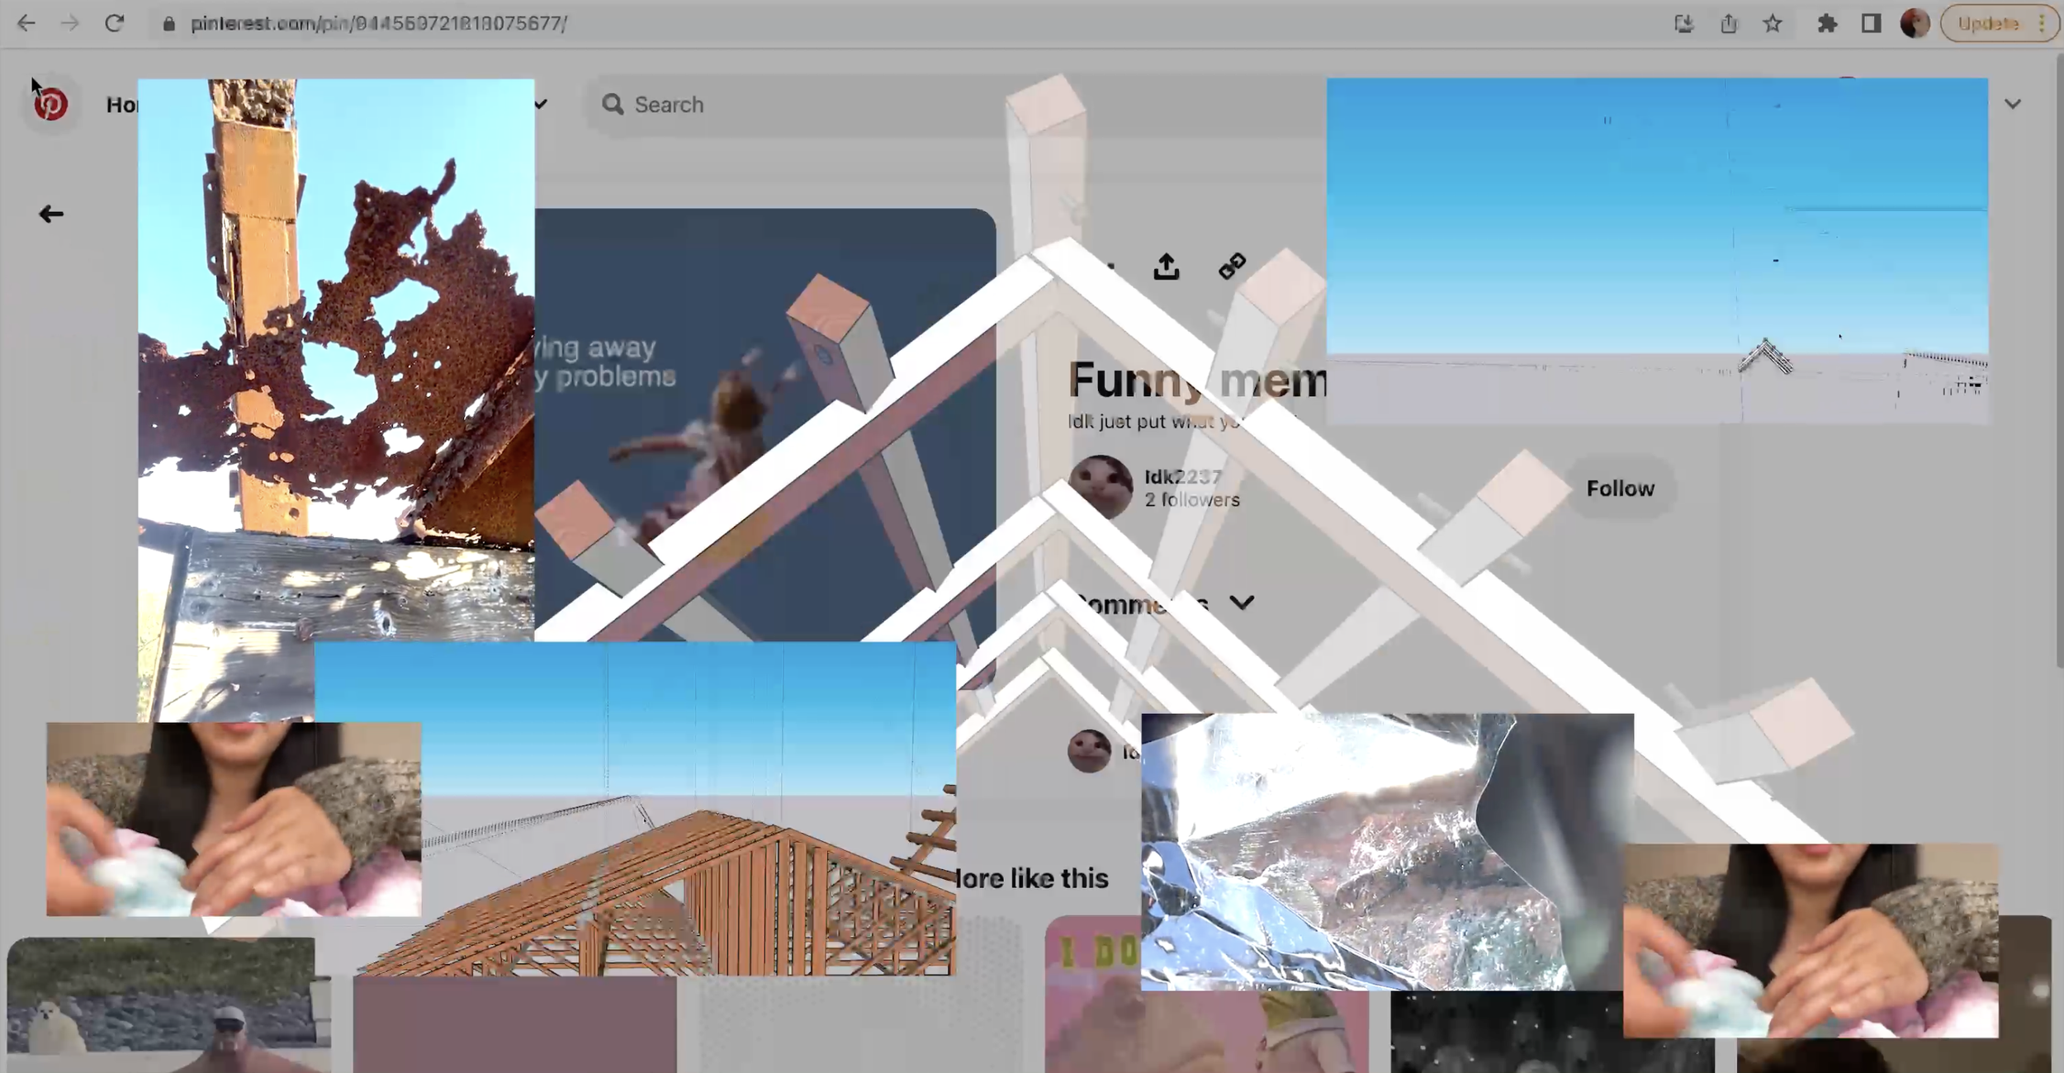Bookmark this page with the star
2064x1073 pixels.
(x=1773, y=23)
